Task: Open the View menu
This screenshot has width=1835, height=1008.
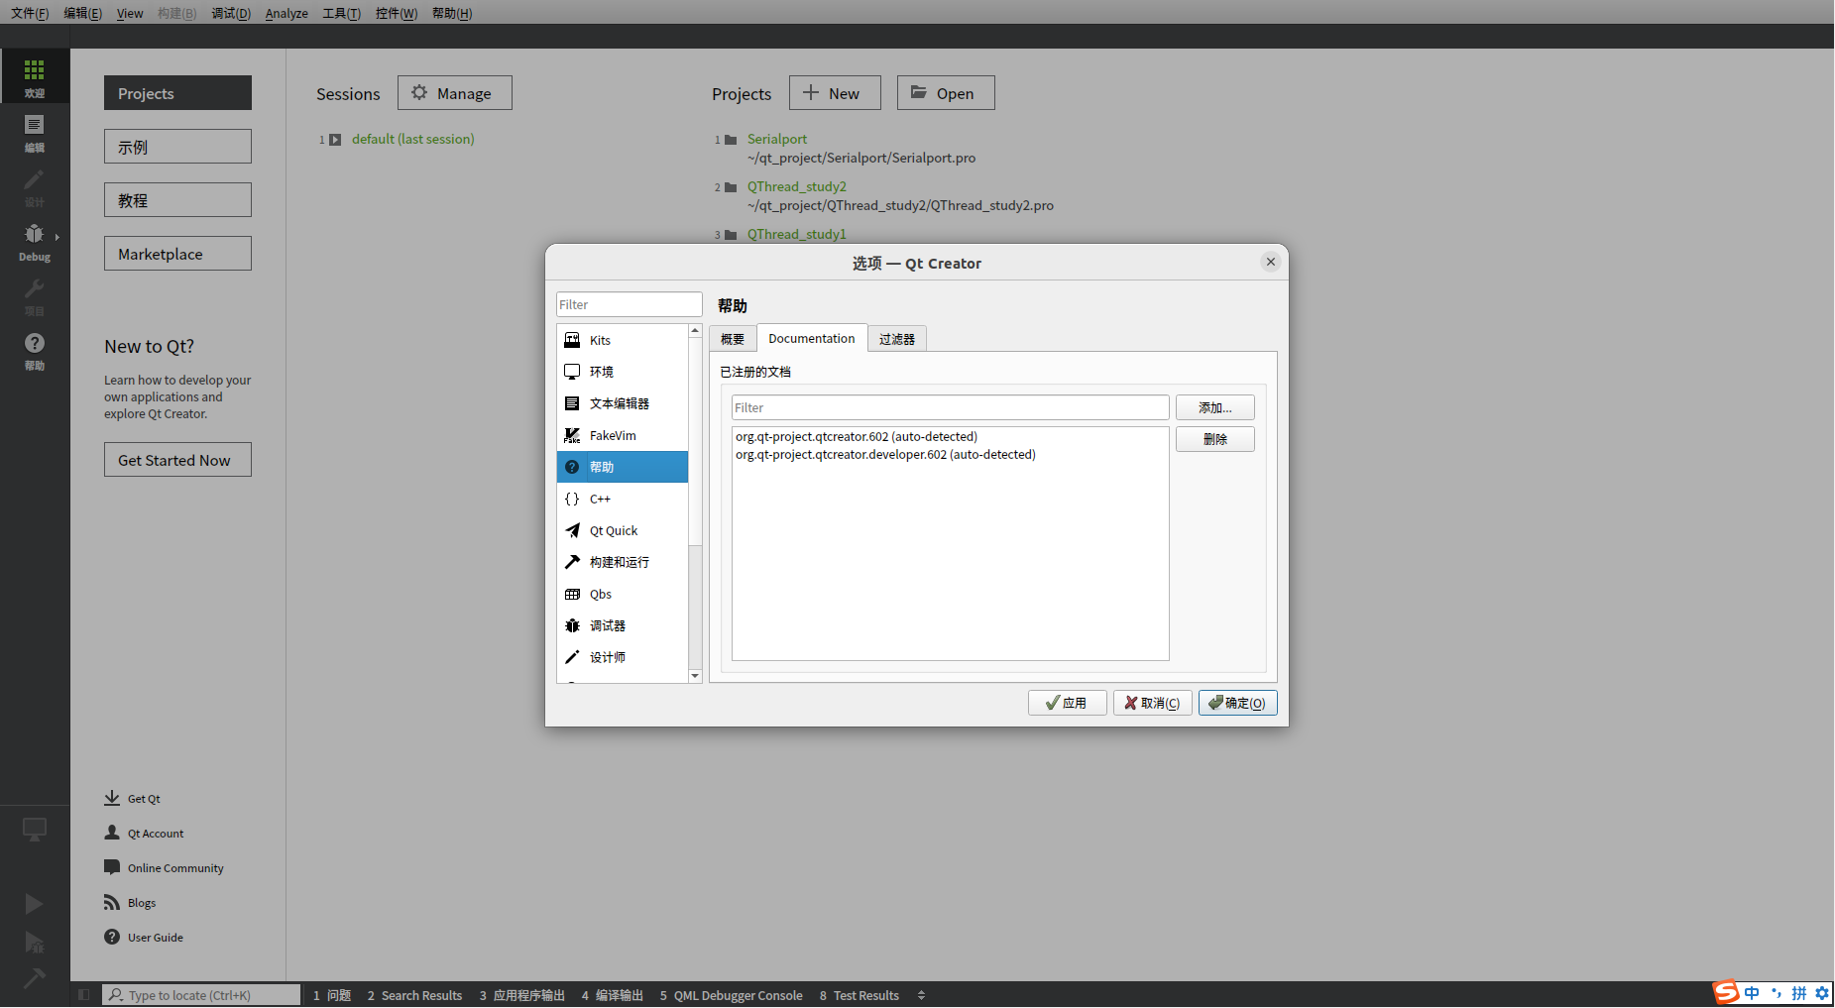Action: [130, 13]
